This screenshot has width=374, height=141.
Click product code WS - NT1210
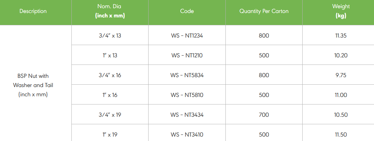pyautogui.click(x=187, y=55)
